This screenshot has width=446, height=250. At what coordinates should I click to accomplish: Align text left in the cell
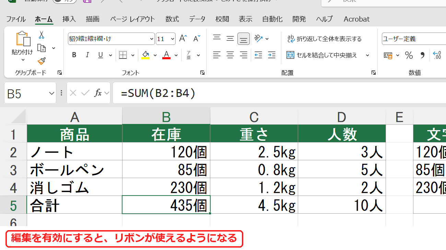point(216,55)
